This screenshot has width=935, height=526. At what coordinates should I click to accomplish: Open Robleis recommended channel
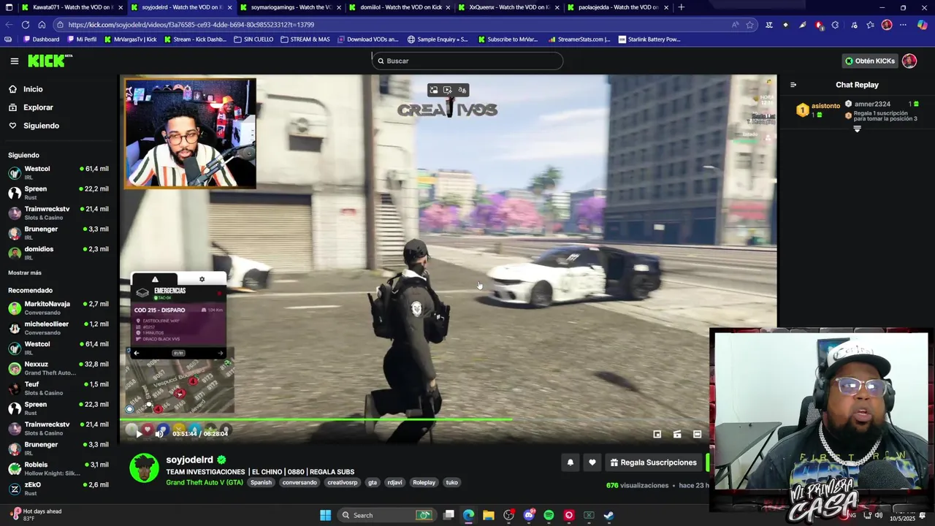tap(58, 468)
